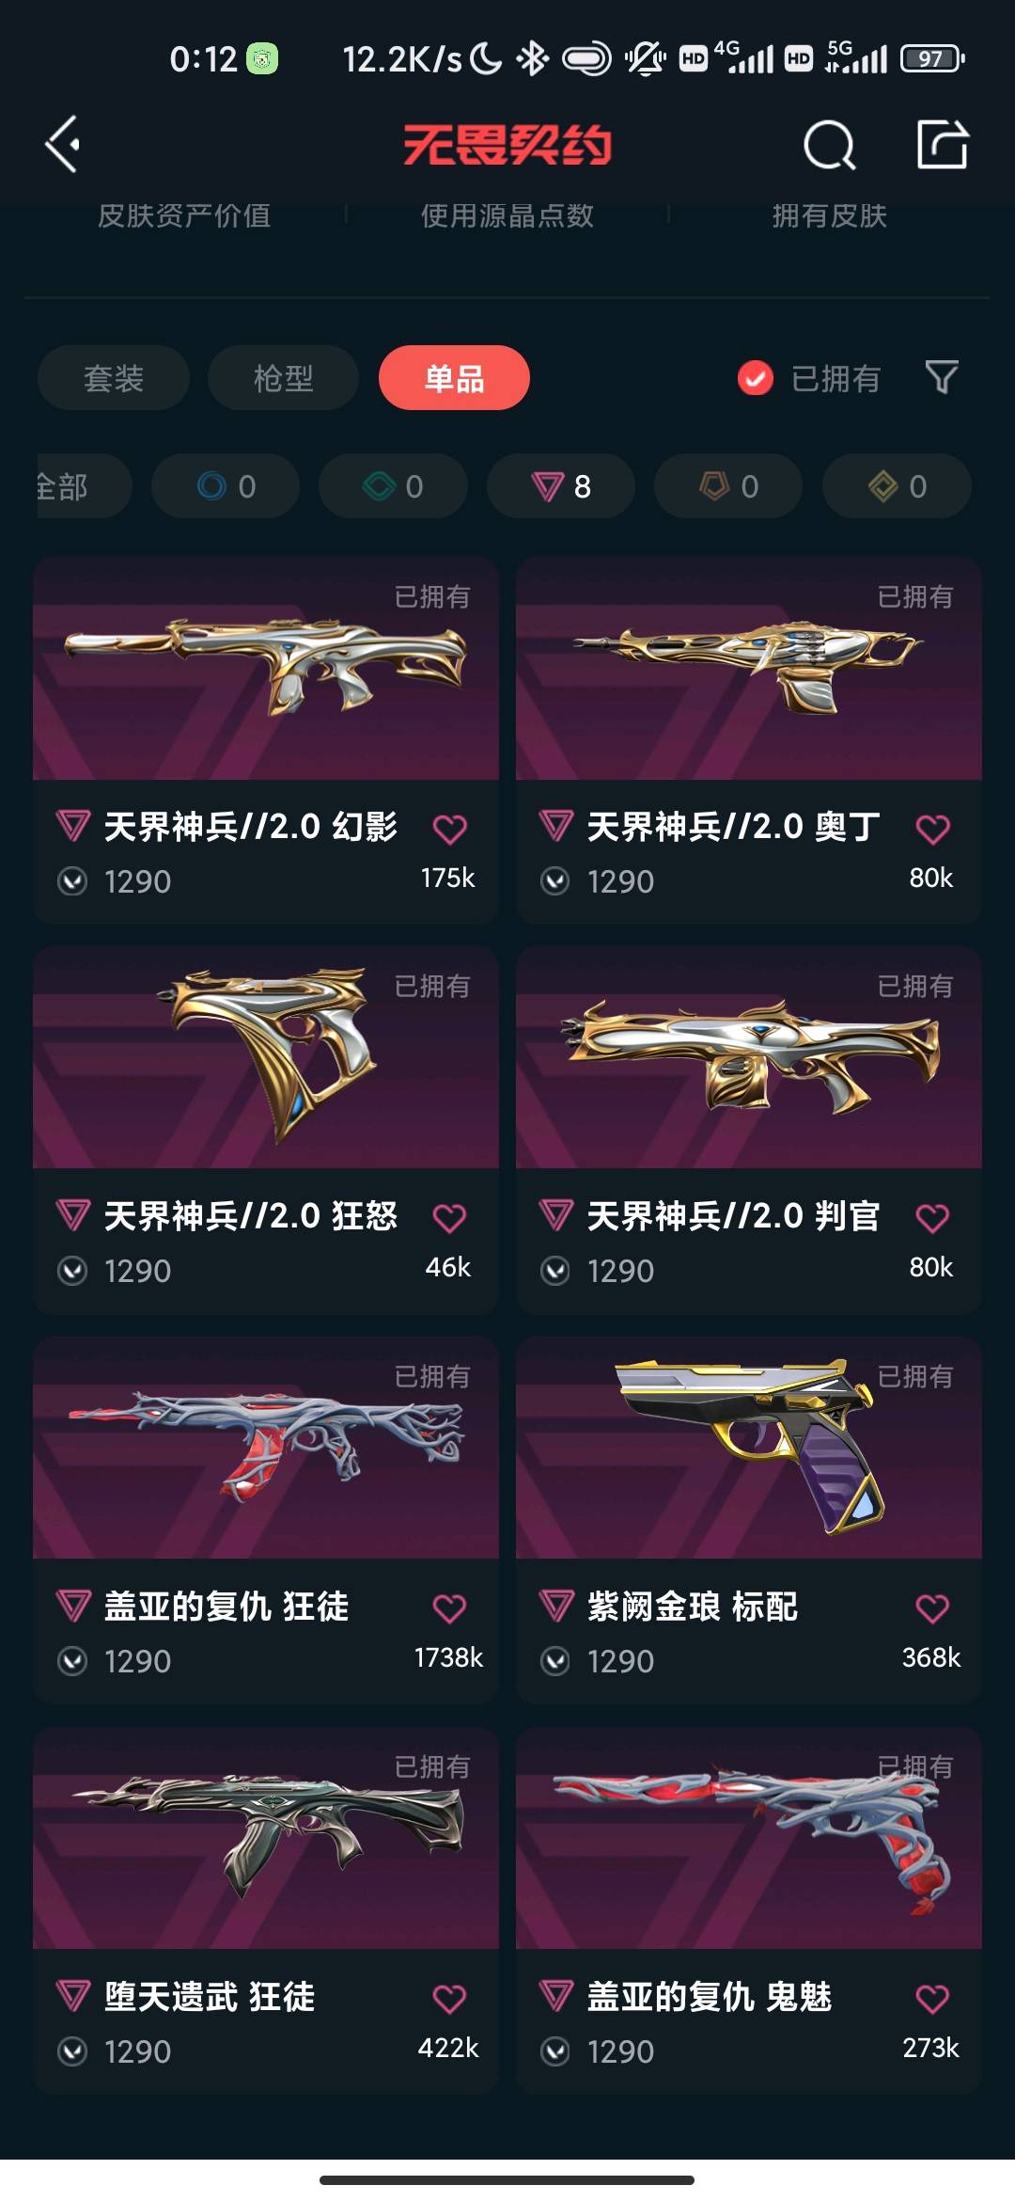
Task: Tap heart icon for 紫阙金琅 标配
Action: coord(932,1608)
